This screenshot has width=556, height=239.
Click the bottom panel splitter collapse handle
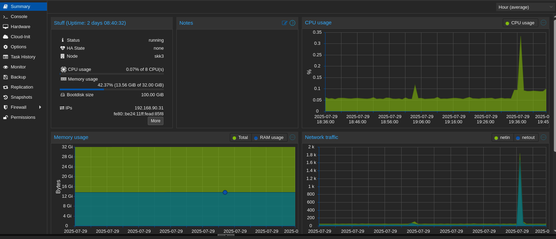(x=226, y=235)
